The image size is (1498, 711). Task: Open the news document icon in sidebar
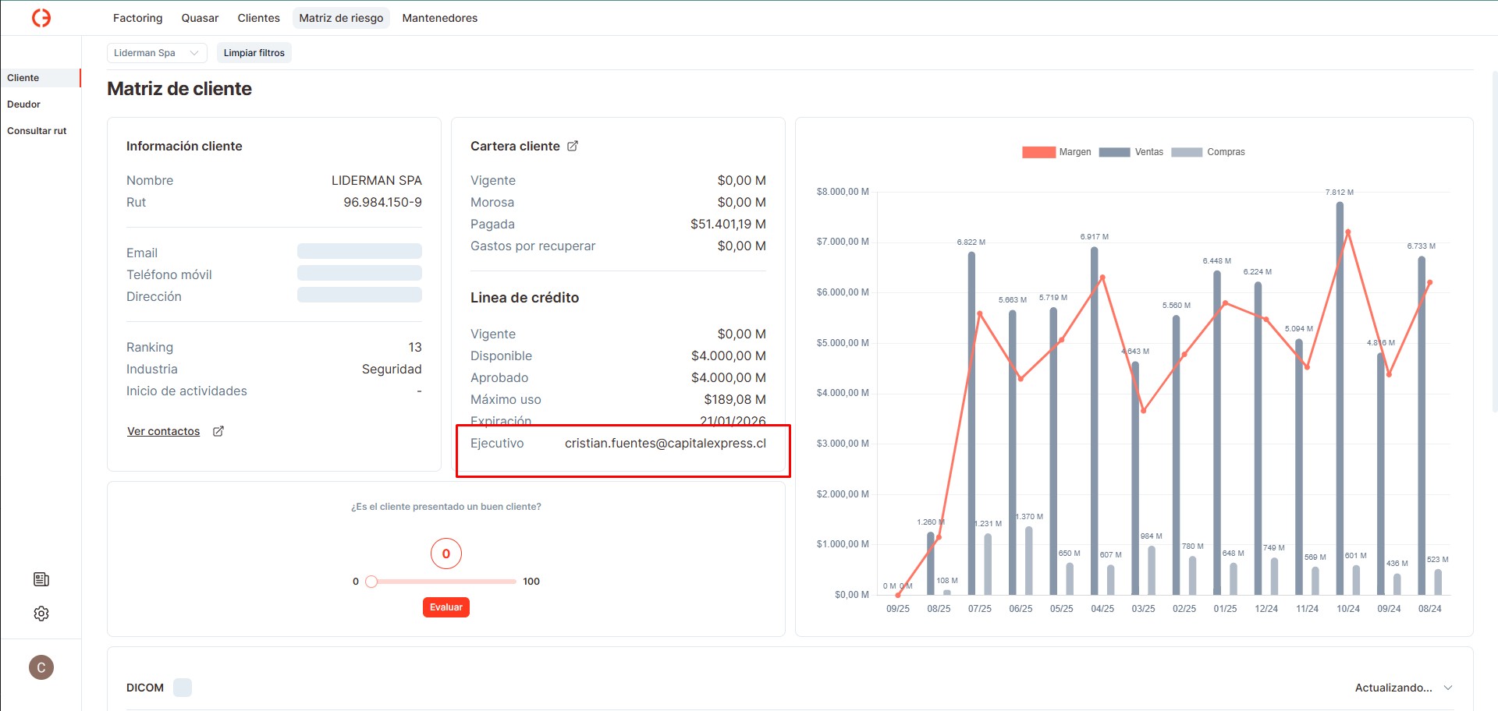point(41,579)
